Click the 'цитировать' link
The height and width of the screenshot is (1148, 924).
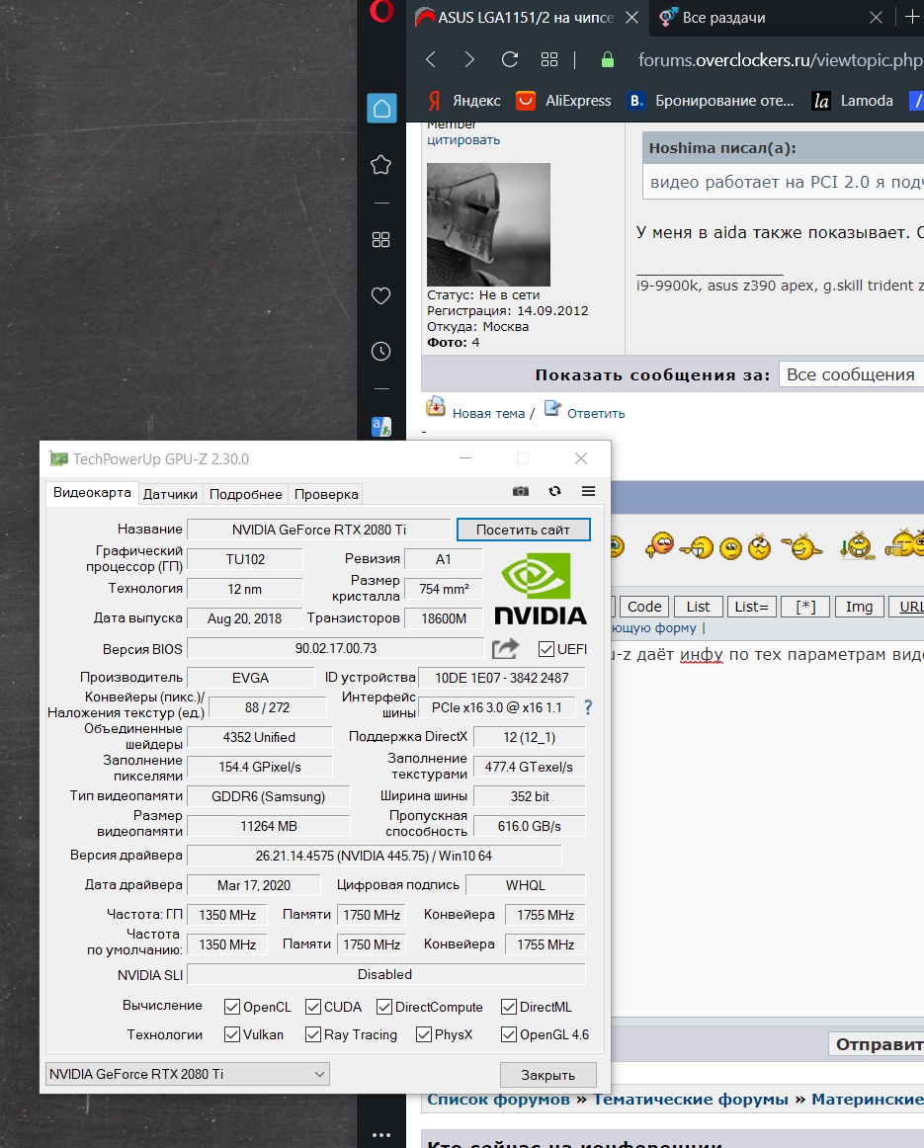click(463, 140)
